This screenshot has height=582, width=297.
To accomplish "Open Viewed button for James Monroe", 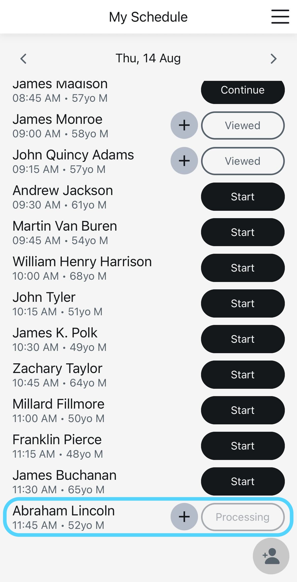I will point(243,125).
